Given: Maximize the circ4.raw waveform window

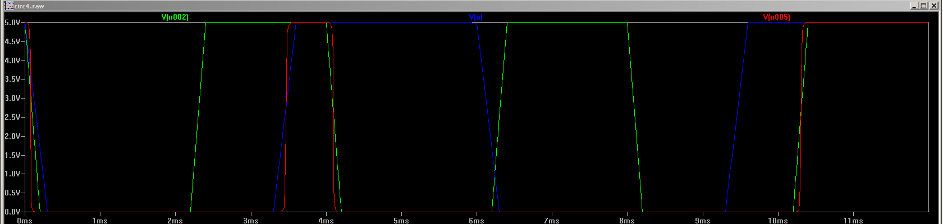Looking at the screenshot, I should pyautogui.click(x=924, y=6).
